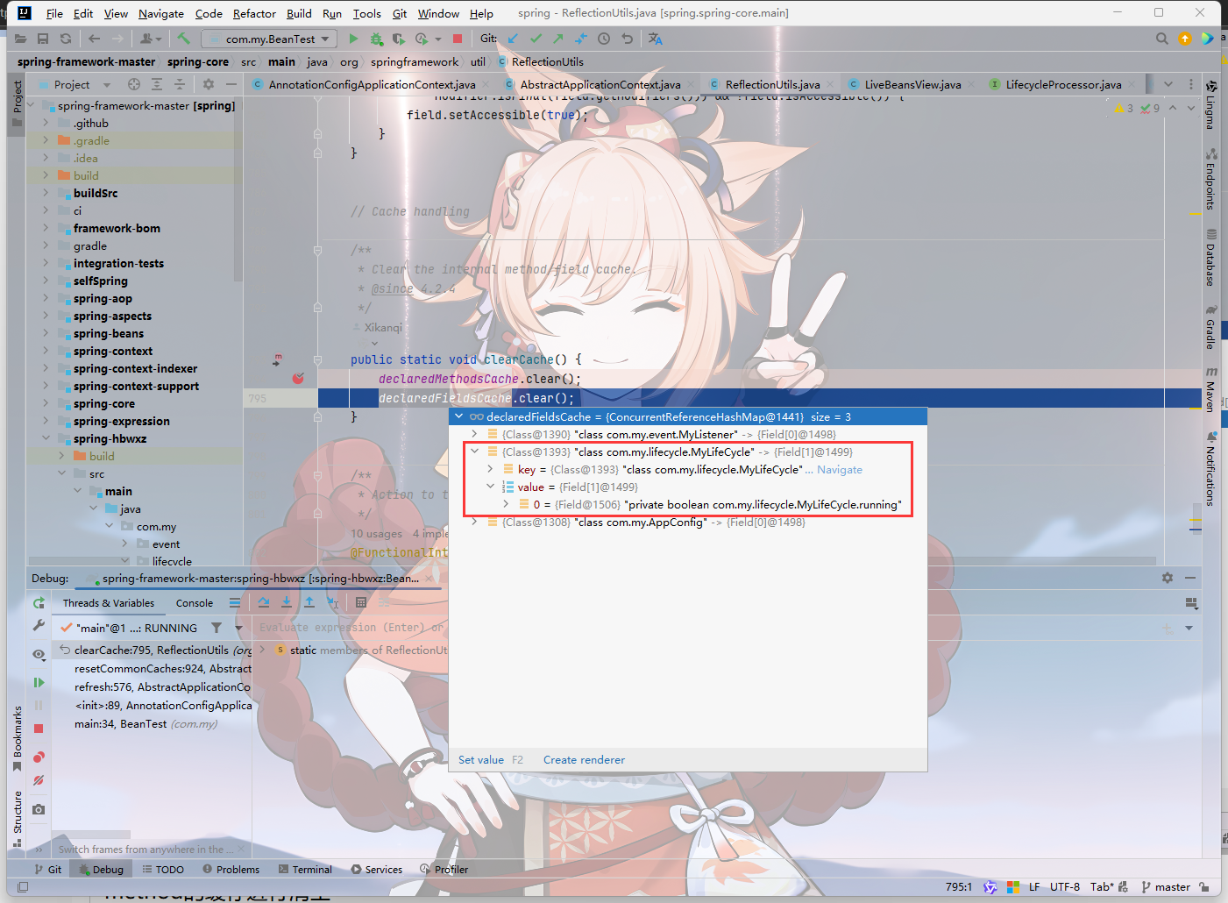Click Create renderer link in popup
The height and width of the screenshot is (903, 1228).
tap(584, 760)
